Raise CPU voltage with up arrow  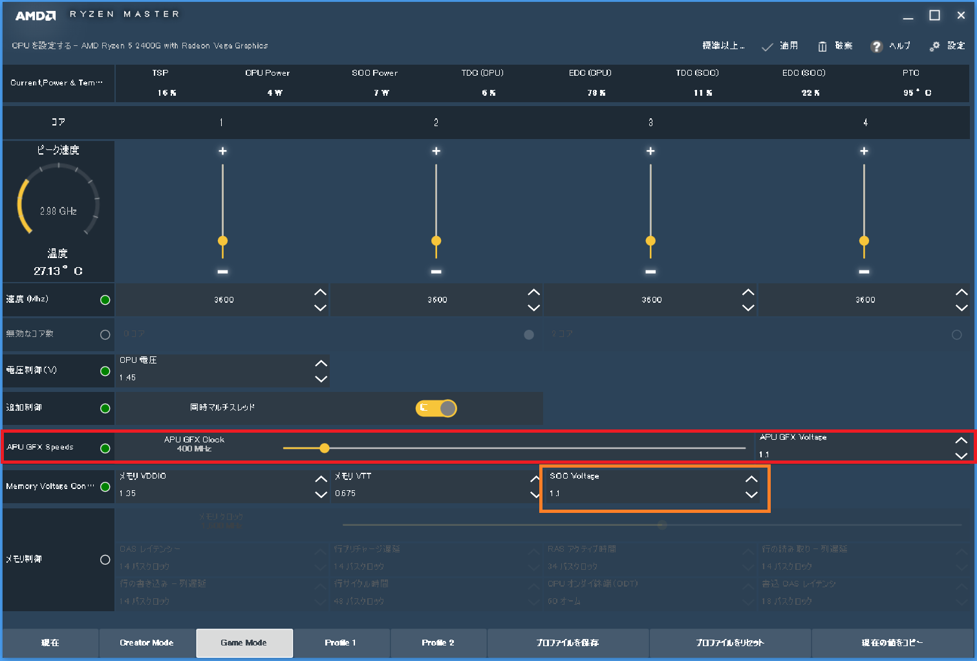(321, 363)
